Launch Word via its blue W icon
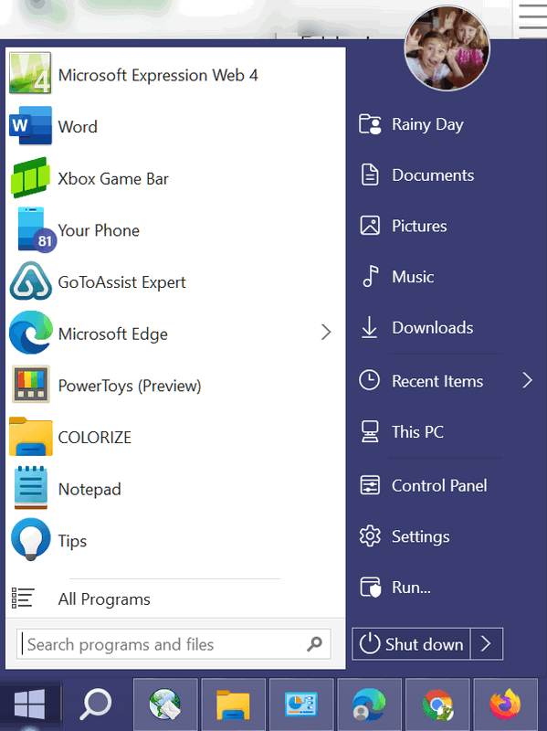 click(30, 125)
